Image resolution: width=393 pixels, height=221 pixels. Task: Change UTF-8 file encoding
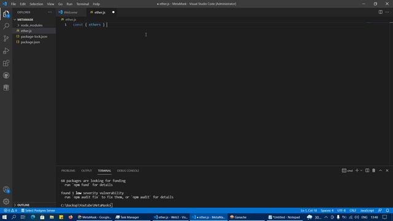pyautogui.click(x=341, y=211)
